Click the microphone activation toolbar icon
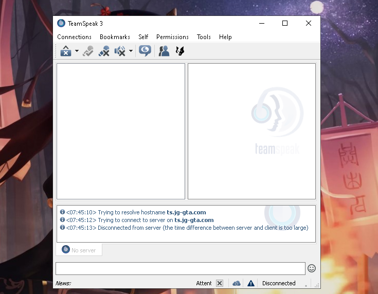The width and height of the screenshot is (378, 294). pyautogui.click(x=88, y=51)
